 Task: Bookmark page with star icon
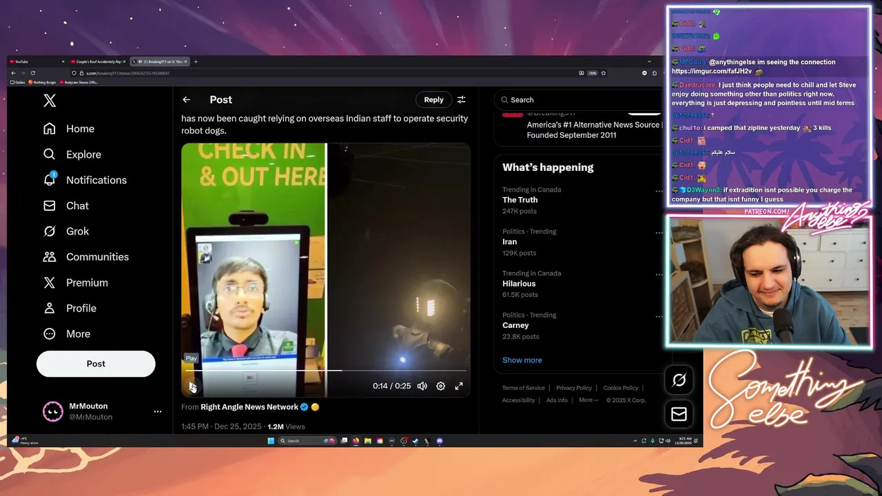604,73
